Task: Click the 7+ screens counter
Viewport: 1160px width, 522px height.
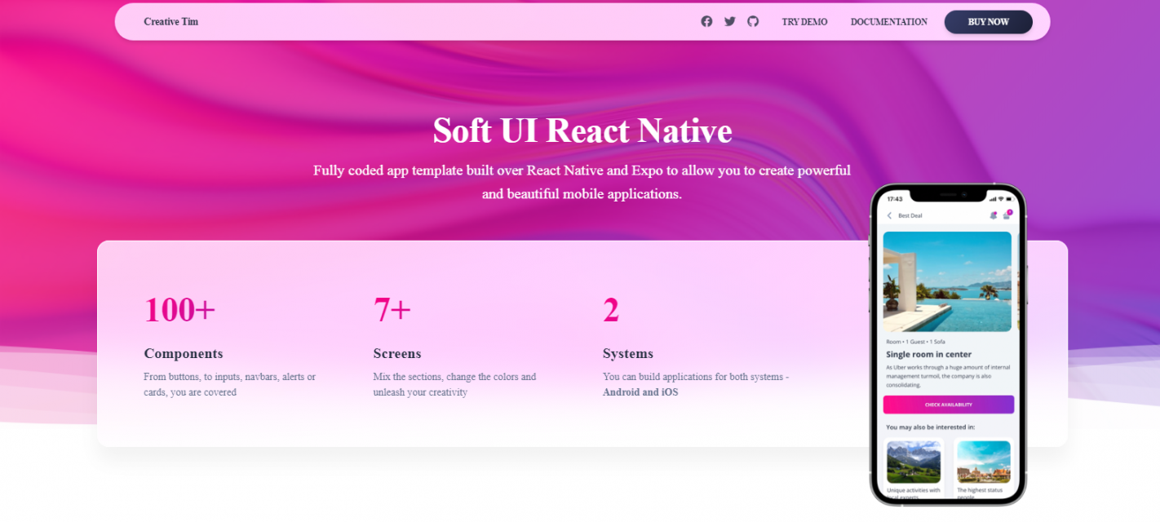Action: point(392,310)
